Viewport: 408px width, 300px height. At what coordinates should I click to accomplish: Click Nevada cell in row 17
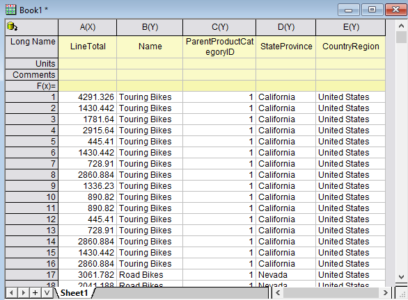286,275
